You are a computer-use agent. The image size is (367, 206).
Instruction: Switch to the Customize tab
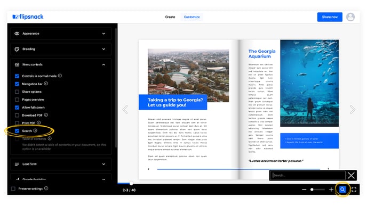click(x=192, y=17)
